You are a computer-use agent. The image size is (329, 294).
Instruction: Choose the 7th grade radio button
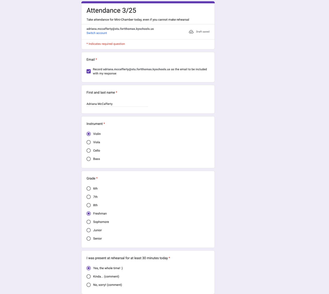(89, 197)
